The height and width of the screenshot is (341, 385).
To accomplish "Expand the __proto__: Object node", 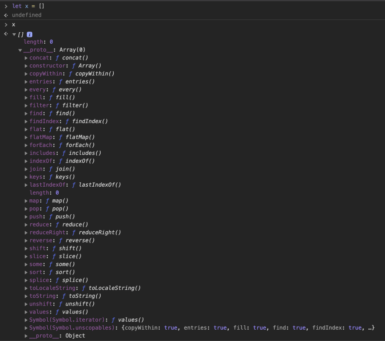I will click(26, 336).
